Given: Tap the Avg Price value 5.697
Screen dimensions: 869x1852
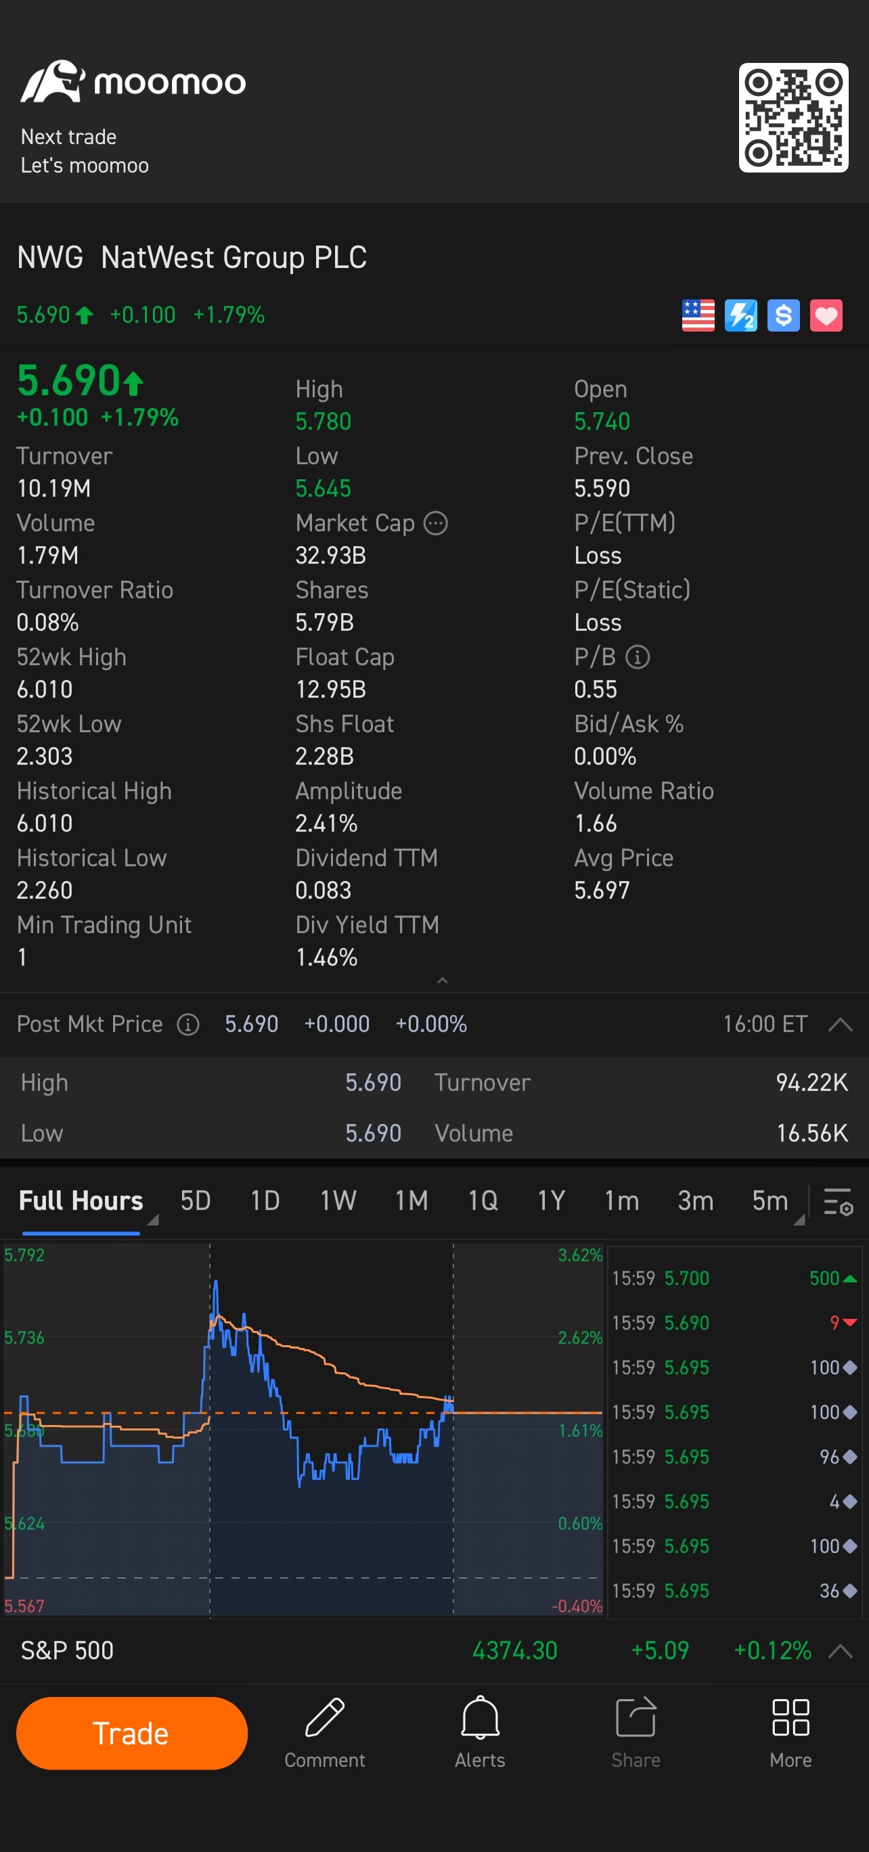Looking at the screenshot, I should pos(602,890).
